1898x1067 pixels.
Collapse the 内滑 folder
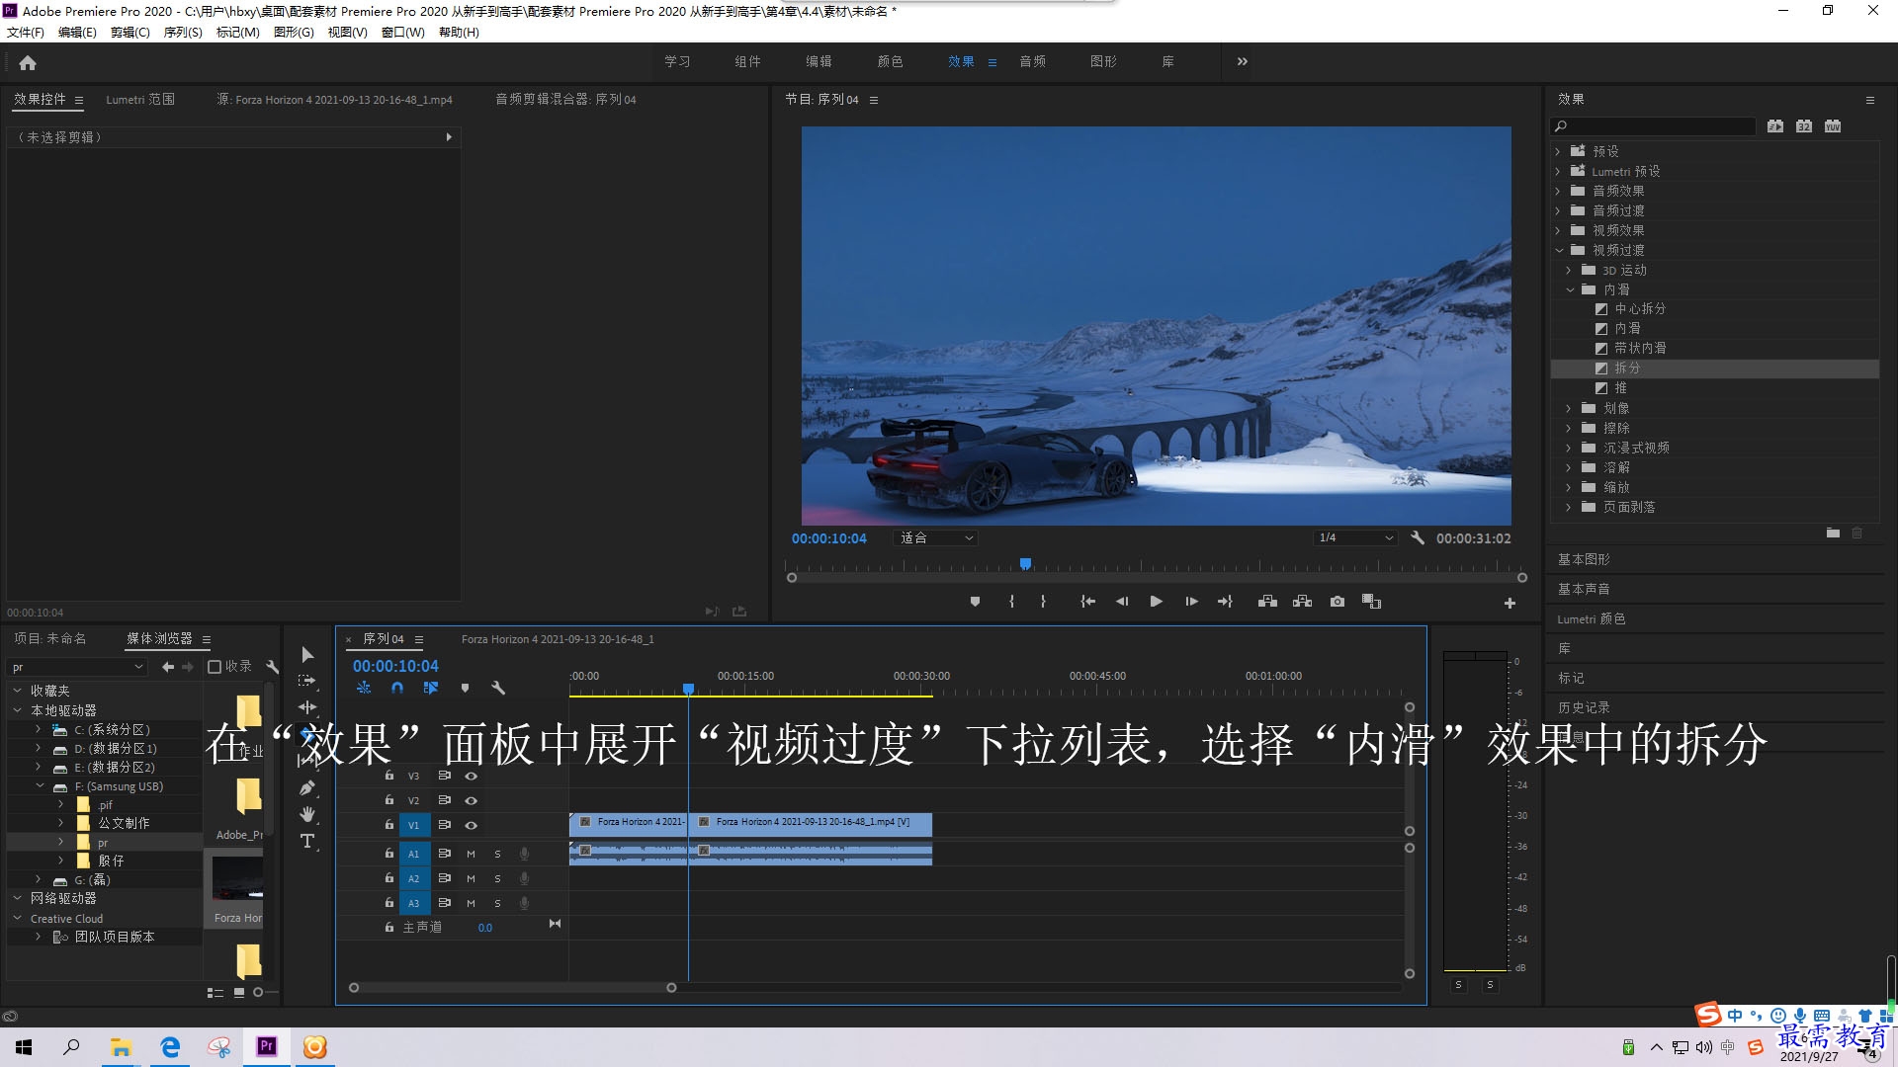click(1570, 289)
